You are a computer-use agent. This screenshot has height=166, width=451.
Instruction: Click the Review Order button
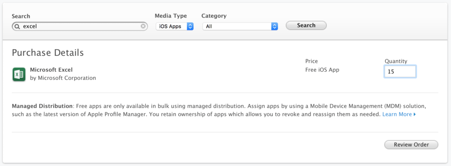point(411,145)
